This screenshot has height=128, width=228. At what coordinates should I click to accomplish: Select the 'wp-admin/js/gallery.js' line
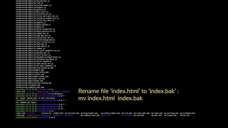(31, 10)
